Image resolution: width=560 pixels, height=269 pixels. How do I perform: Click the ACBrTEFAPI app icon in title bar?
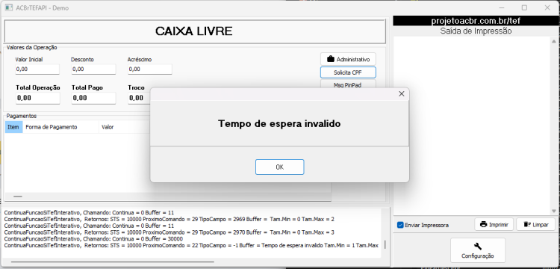tap(9, 7)
